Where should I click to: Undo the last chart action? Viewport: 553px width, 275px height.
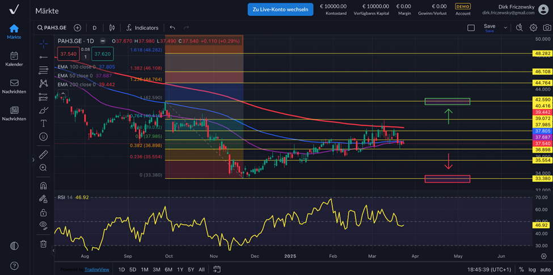[172, 27]
